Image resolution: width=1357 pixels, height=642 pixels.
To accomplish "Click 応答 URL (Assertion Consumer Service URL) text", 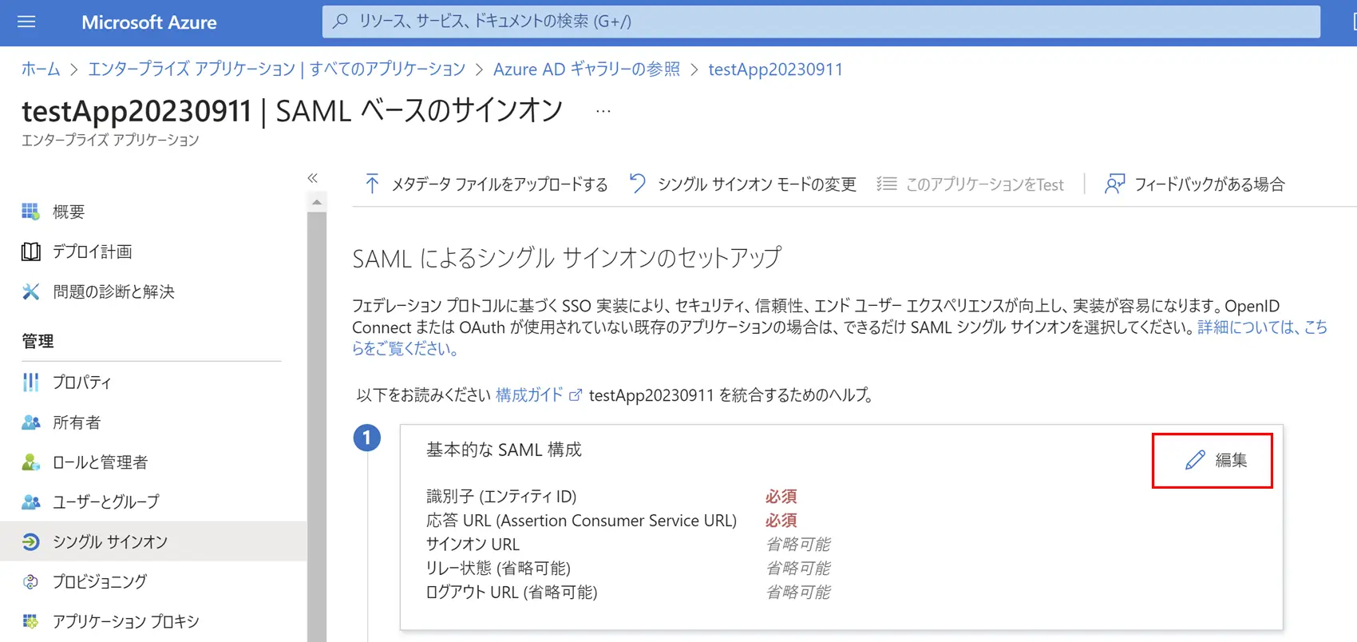I will [581, 521].
